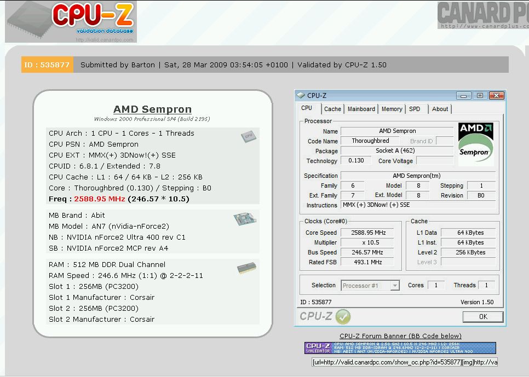The width and height of the screenshot is (529, 377).
Task: Click the text 'SB : NVIDIA nForce2 MCP rev A4'
Action: point(108,248)
